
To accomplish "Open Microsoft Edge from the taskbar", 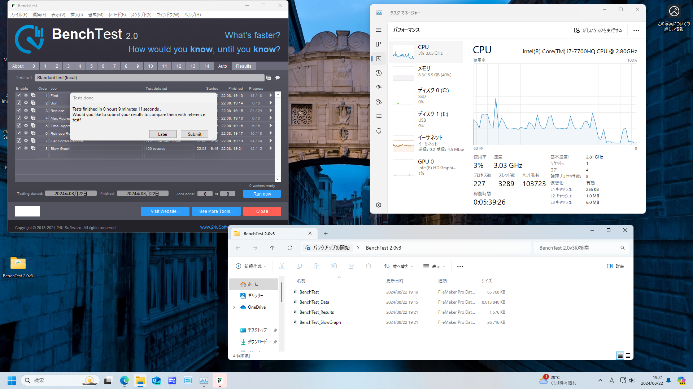I will coord(125,380).
